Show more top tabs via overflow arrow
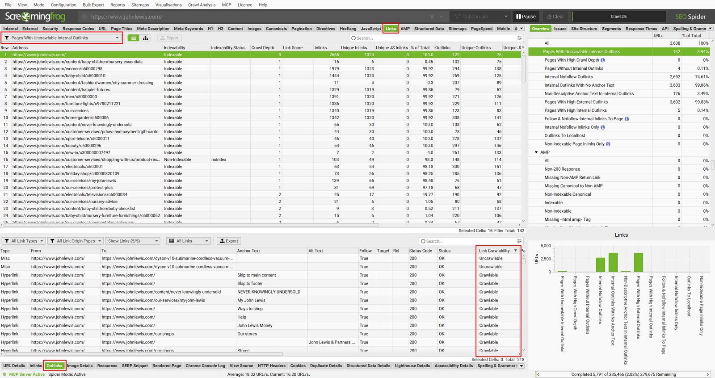The image size is (715, 378). pos(522,29)
